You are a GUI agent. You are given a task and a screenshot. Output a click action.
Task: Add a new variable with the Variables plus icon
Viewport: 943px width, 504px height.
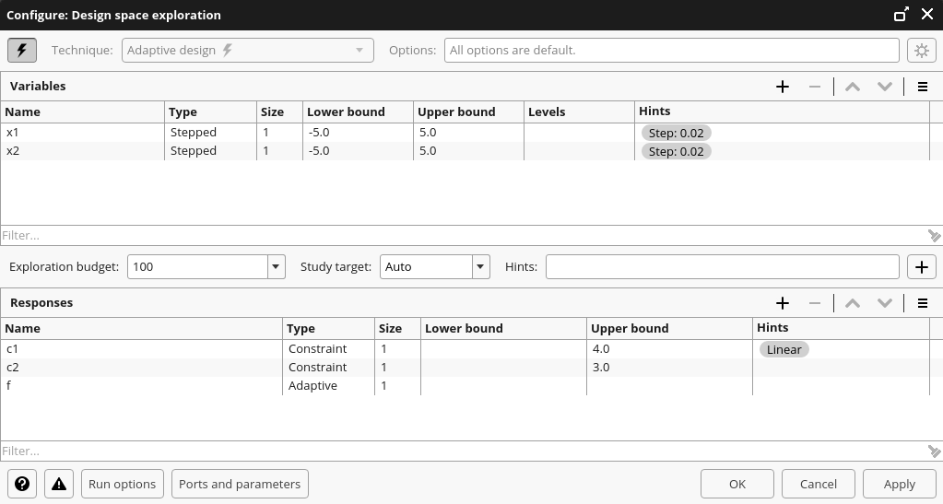[783, 87]
